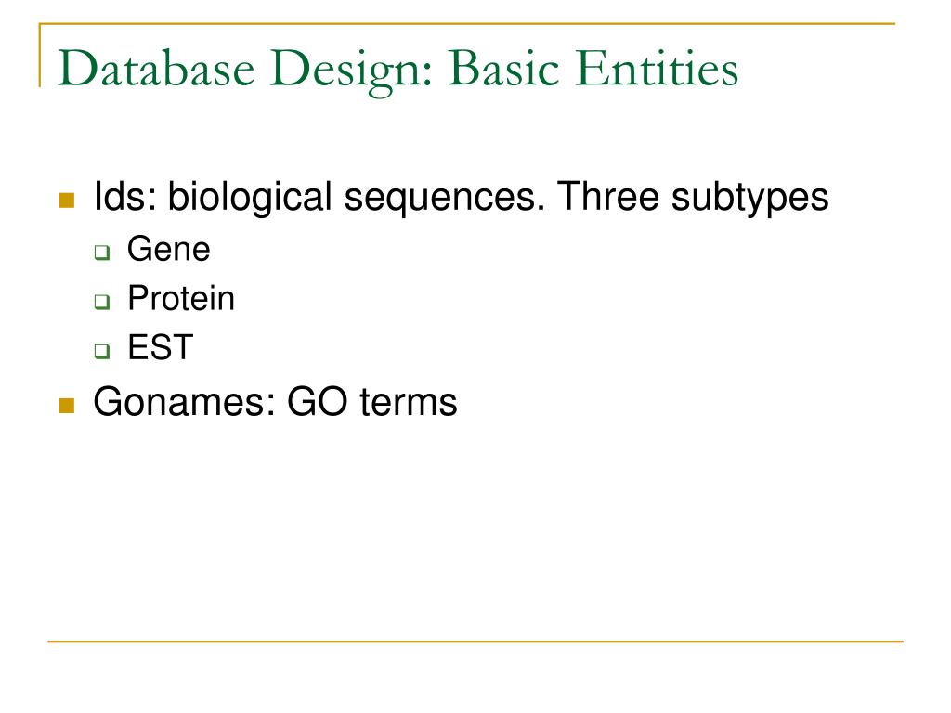This screenshot has width=951, height=713.
Task: Select the Gene sub-bullet text
Action: (169, 249)
